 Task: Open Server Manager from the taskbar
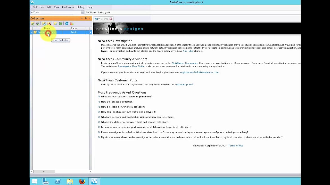[46, 181]
